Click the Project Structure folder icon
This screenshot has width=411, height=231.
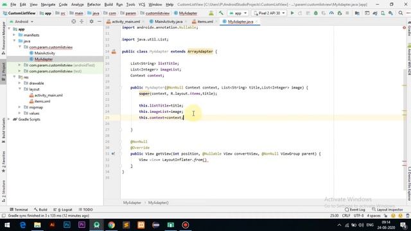357,13
